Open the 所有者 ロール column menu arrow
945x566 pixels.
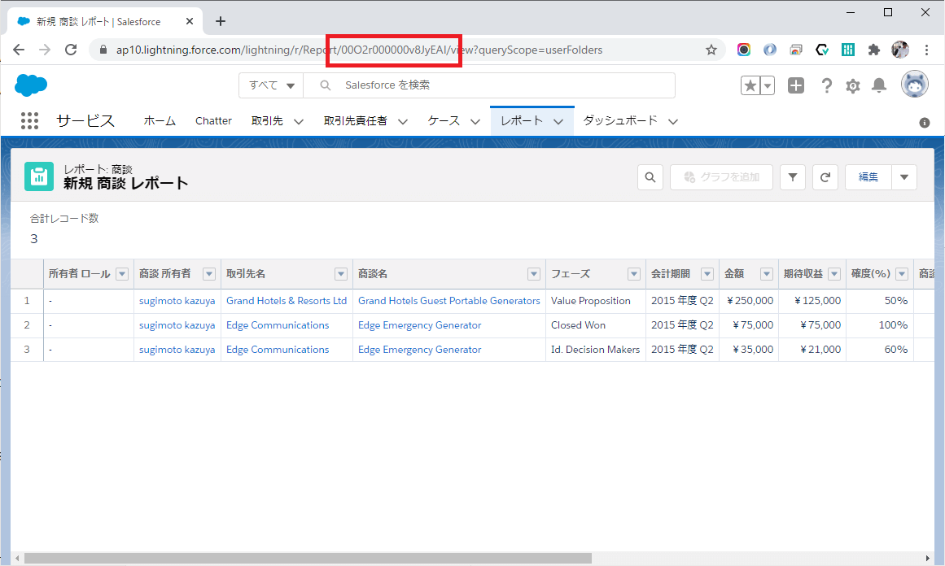click(122, 274)
